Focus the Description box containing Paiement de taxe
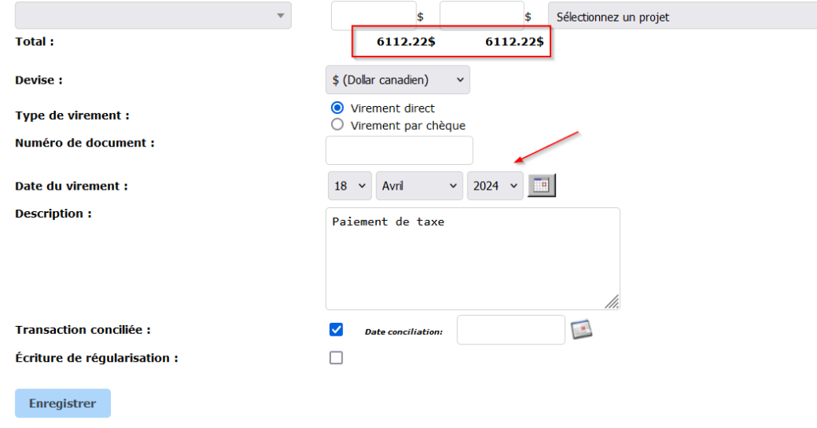 (x=472, y=258)
